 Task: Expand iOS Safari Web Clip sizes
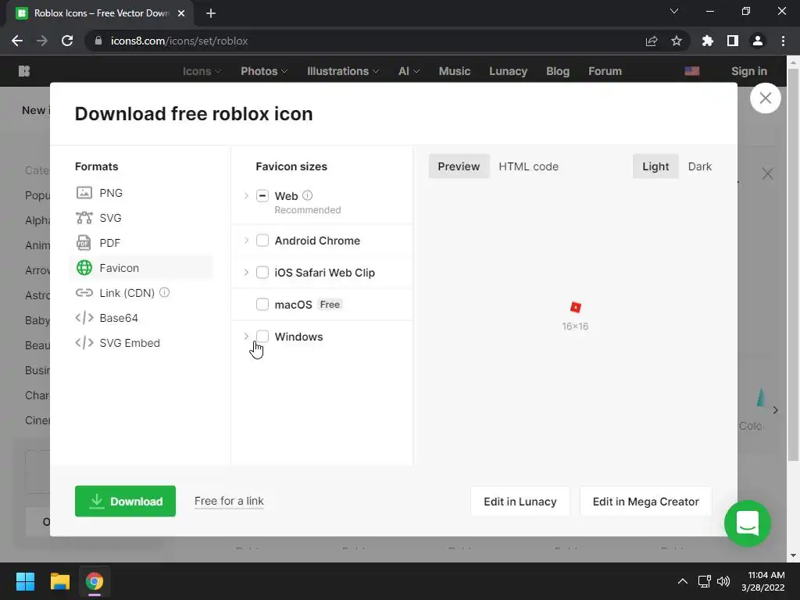(246, 273)
